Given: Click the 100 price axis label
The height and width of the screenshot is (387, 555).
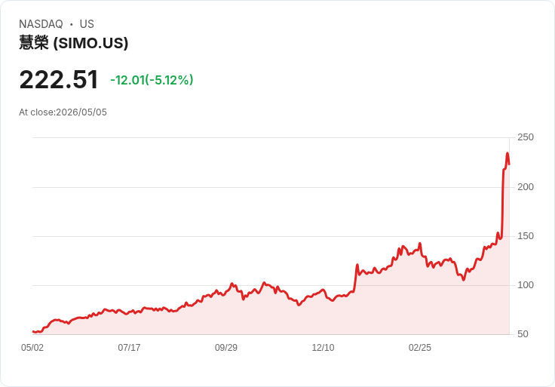Looking at the screenshot, I should [526, 285].
